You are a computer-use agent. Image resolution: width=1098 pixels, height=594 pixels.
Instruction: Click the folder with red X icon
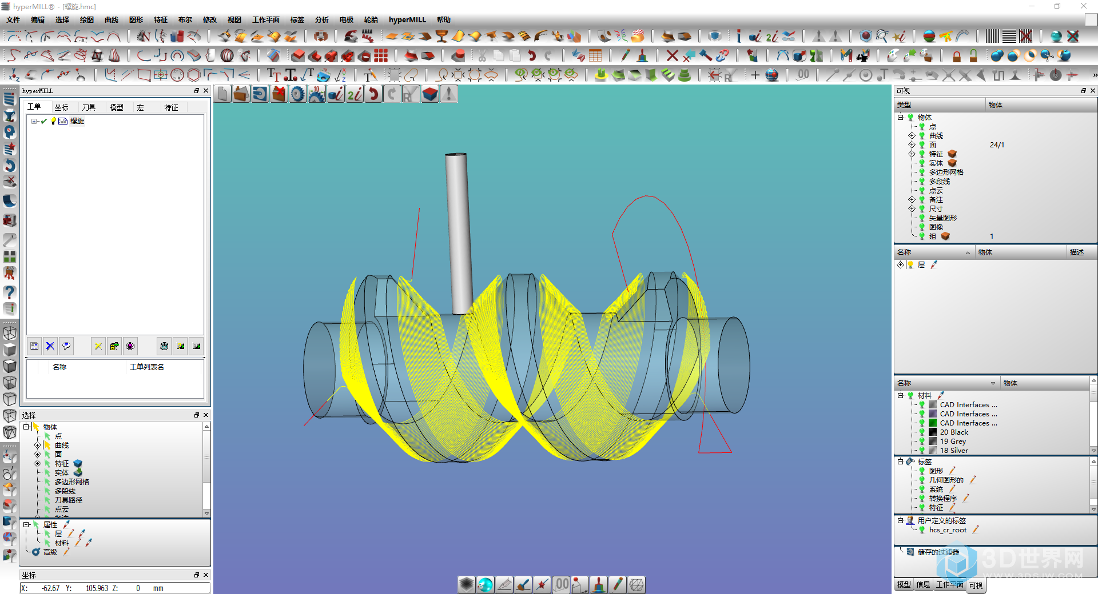(x=279, y=94)
